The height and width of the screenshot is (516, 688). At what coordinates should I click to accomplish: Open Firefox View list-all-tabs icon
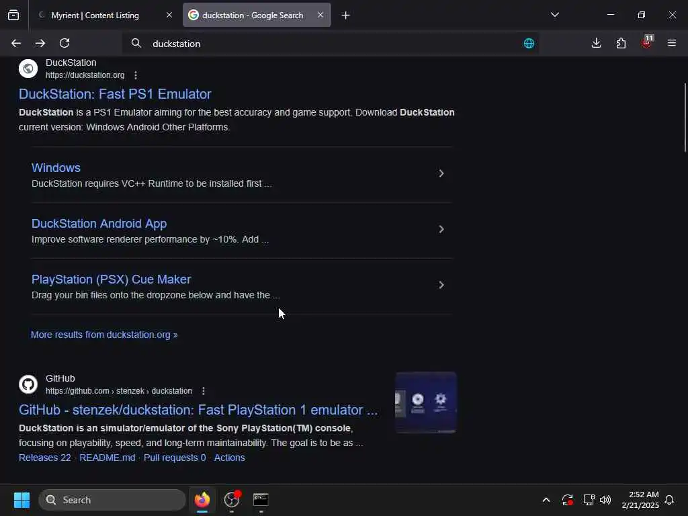[x=13, y=15]
